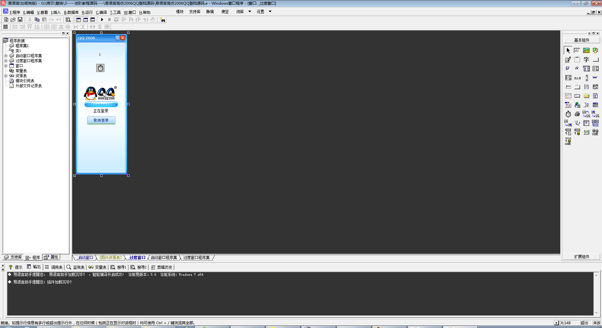Toggle the status panel (middle) layout button
This screenshot has height=328, width=602.
pos(86,20)
